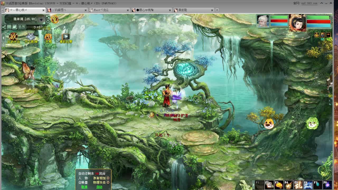The height and width of the screenshot is (190, 338).
Task: Close the 风晴雪 tab
Action: tap(86, 10)
